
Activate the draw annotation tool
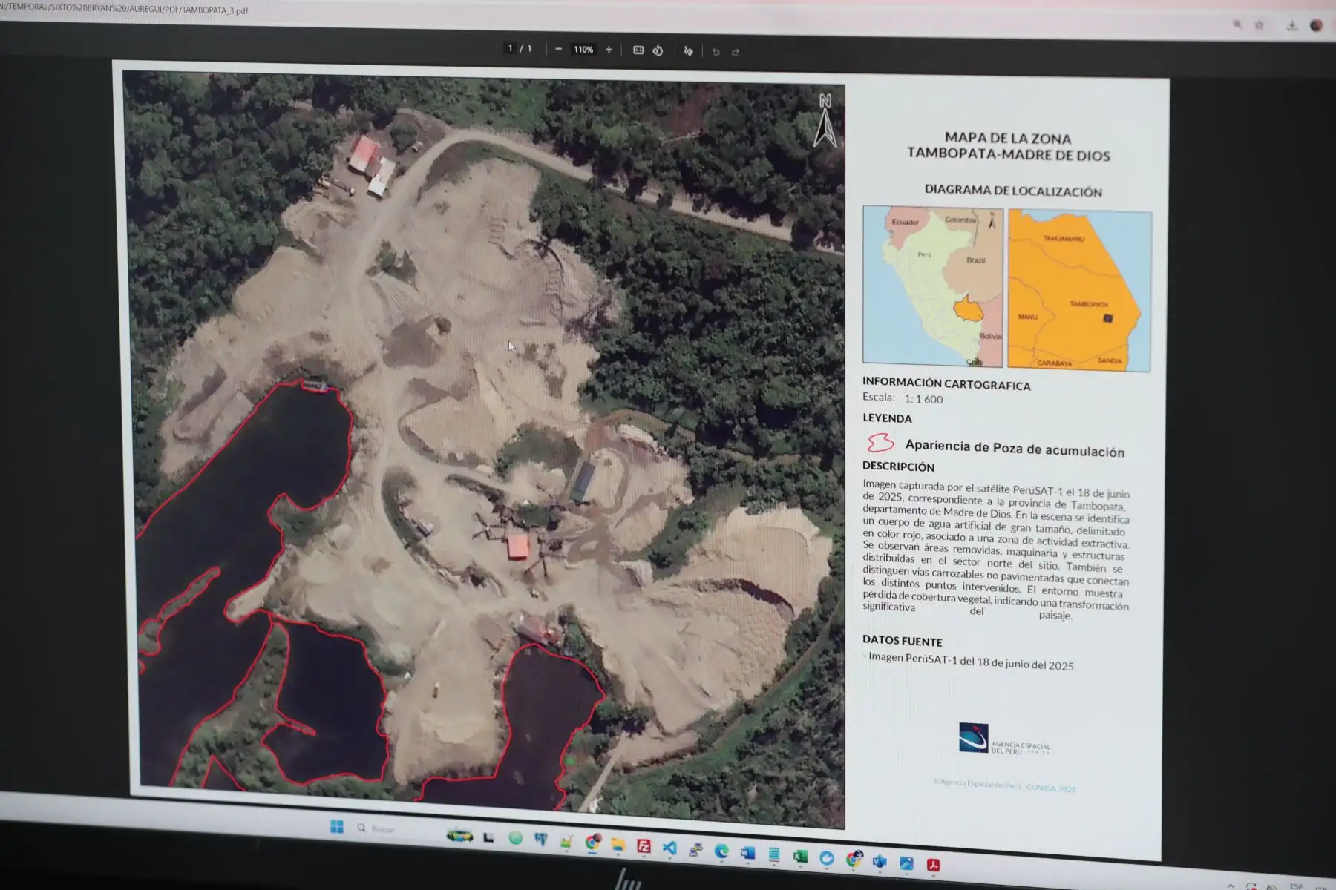tap(688, 51)
